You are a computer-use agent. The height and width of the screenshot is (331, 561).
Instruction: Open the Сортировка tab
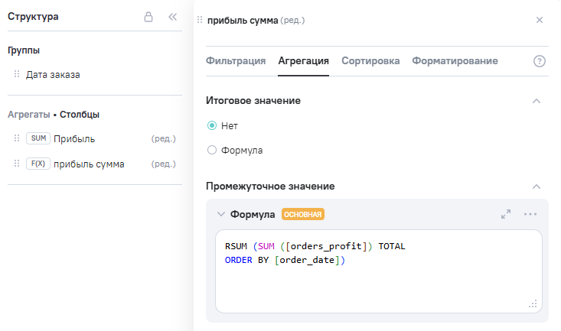(370, 61)
